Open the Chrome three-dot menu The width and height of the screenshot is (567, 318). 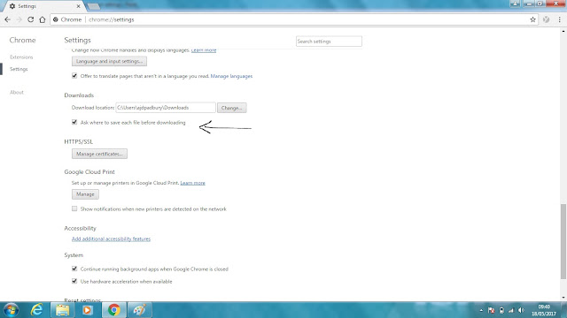559,19
